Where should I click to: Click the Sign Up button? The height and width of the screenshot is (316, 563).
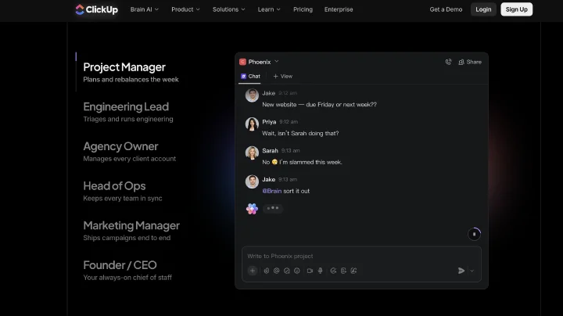click(517, 9)
